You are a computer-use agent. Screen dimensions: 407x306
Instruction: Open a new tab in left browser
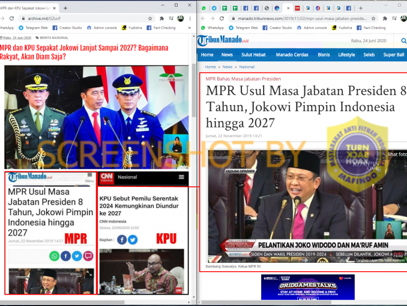point(65,8)
